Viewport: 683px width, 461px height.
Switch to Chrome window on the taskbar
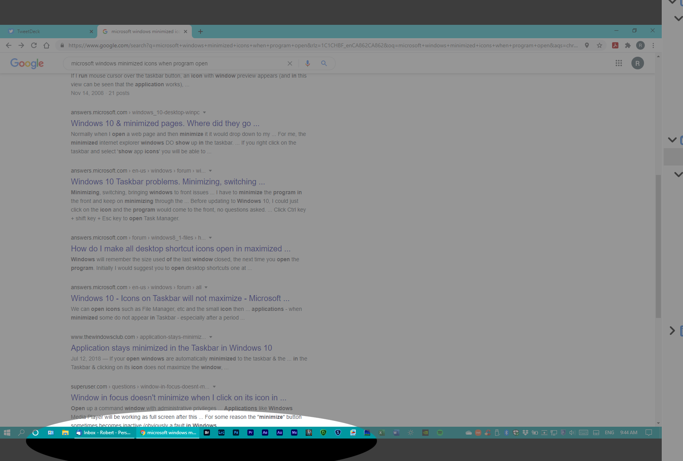[x=168, y=433]
